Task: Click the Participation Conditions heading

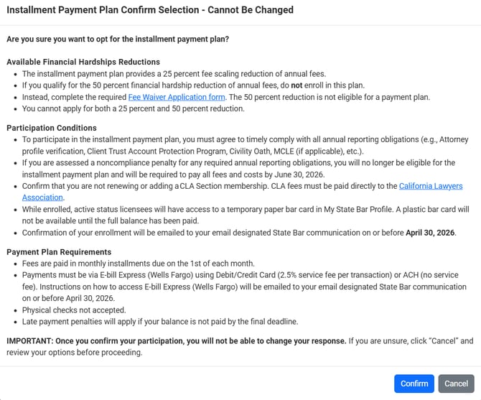Action: 55,127
